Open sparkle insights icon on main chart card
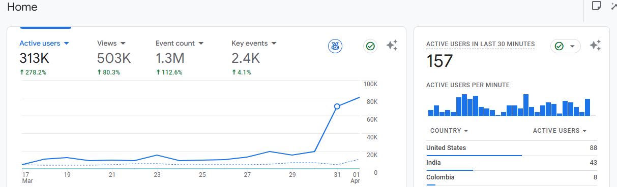 click(x=392, y=46)
